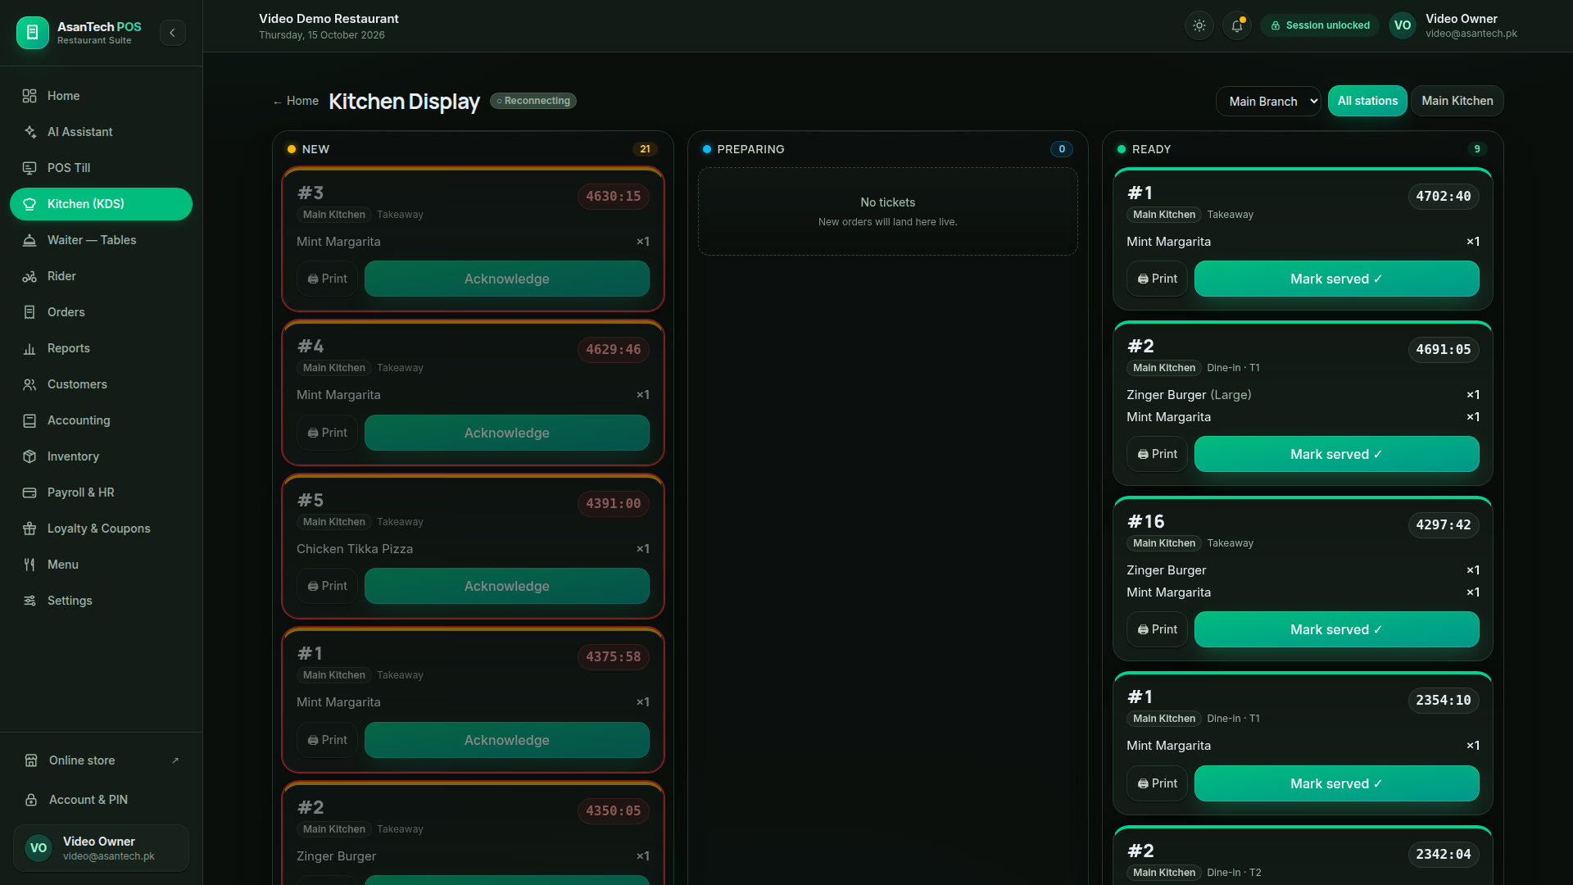Go to POS Till

point(101,168)
